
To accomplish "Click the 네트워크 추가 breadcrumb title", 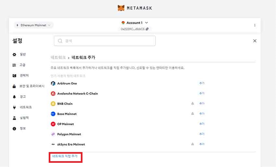I will click(83, 57).
